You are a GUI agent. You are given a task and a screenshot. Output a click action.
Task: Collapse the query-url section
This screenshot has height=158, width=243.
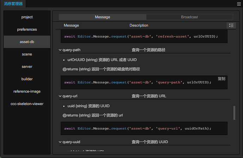(60, 96)
